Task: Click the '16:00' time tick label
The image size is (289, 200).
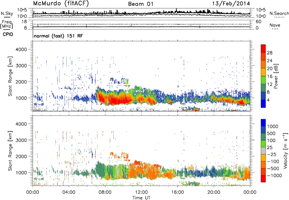Action: tap(177, 192)
